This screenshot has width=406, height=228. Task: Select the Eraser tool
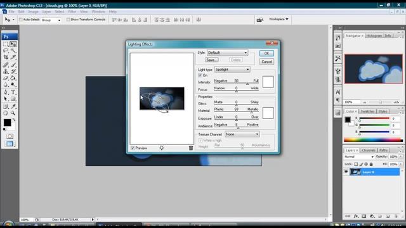[6, 78]
